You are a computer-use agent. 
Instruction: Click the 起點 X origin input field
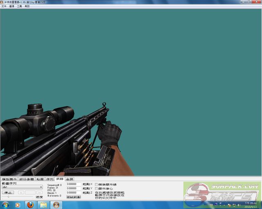(x=74, y=185)
